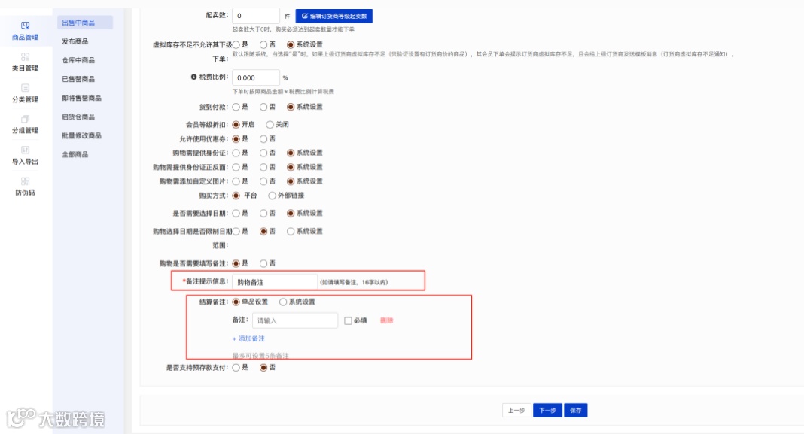Image resolution: width=804 pixels, height=434 pixels.
Task: Select 全部商品 submenu item
Action: 75,154
